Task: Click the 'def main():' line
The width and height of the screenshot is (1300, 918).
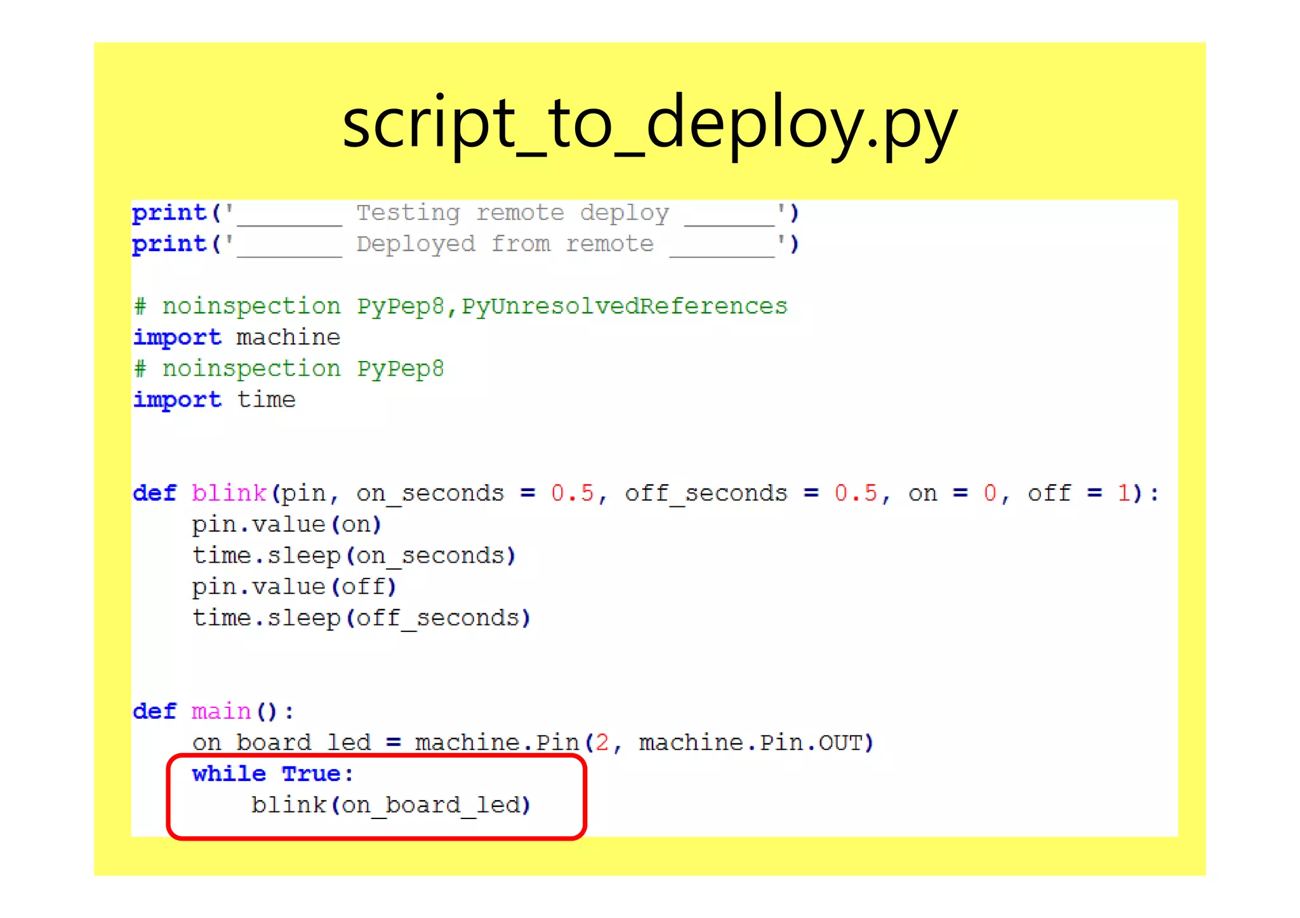Action: point(214,712)
